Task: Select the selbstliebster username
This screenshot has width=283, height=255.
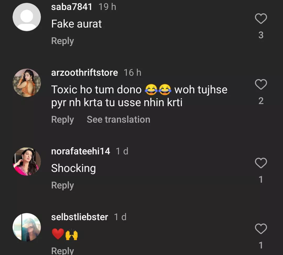Action: (79, 217)
